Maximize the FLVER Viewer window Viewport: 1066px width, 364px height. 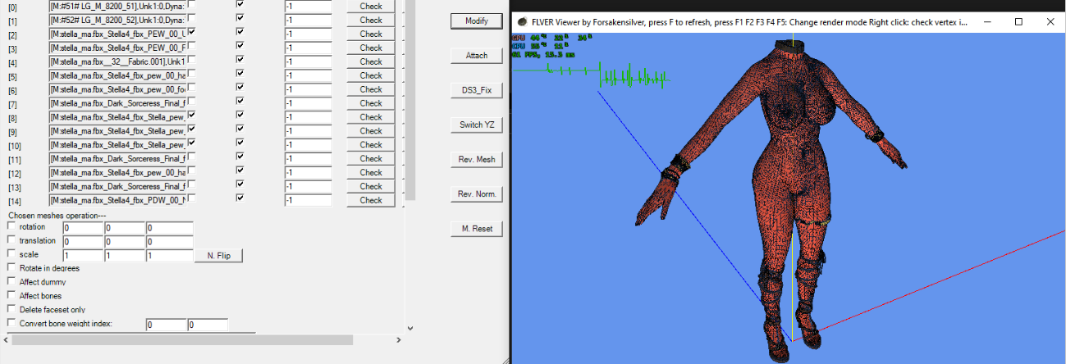(1018, 21)
